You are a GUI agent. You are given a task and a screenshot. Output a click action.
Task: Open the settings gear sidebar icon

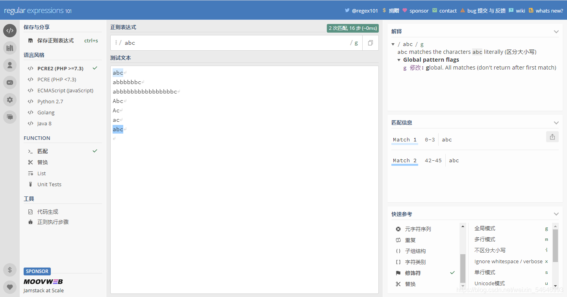click(x=10, y=100)
